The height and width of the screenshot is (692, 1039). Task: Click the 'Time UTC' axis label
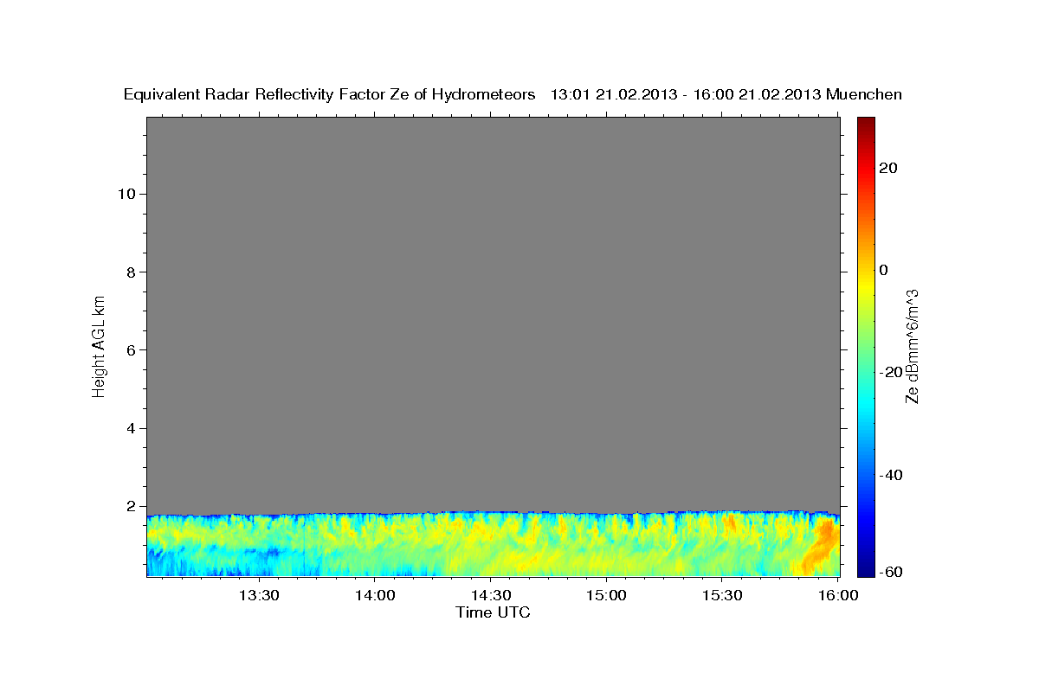[493, 612]
